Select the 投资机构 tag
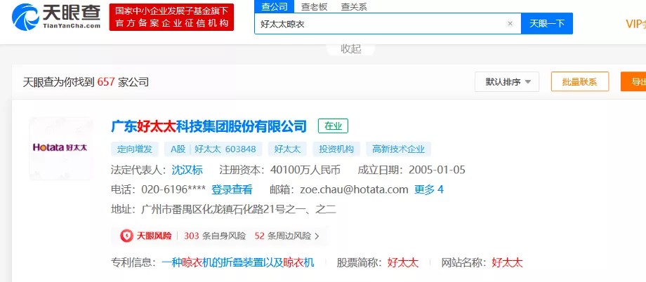 click(336, 149)
